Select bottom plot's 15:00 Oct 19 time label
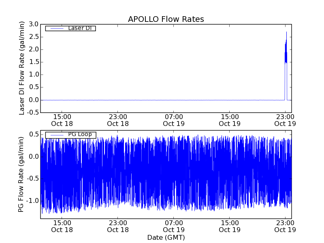Image resolution: width=324 pixels, height=243 pixels. coord(230,226)
